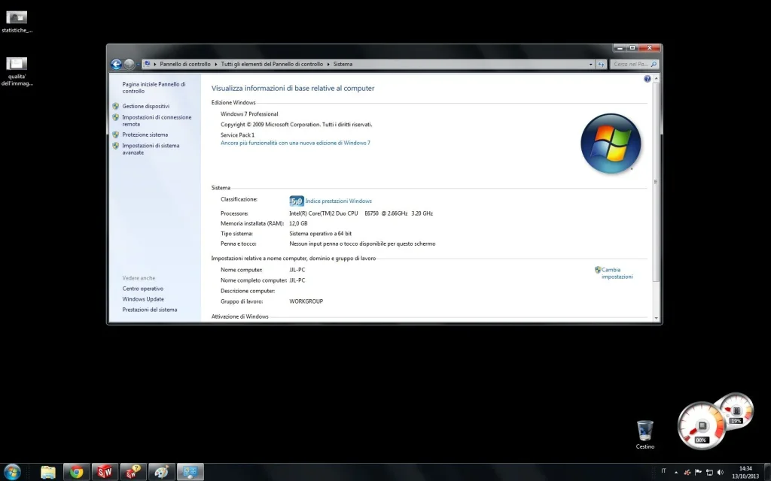Viewport: 771px width, 481px height.
Task: Click shield icon beside Impostazioni di connessione remota
Action: pos(115,117)
